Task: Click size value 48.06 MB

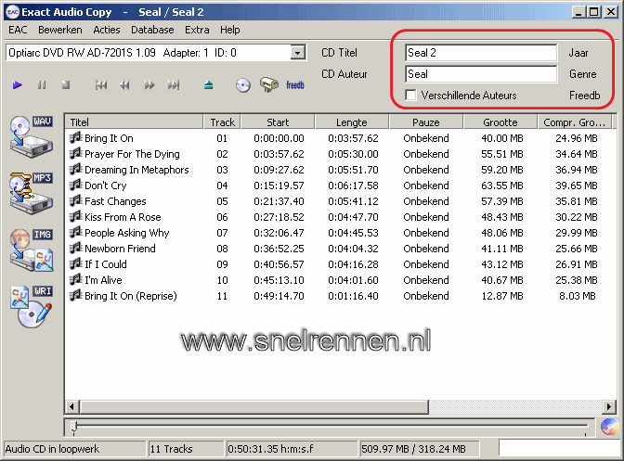Action: pyautogui.click(x=501, y=233)
